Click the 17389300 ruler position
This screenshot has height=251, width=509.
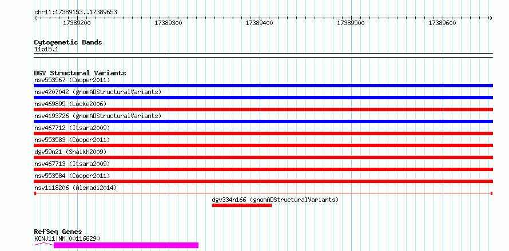click(x=169, y=23)
